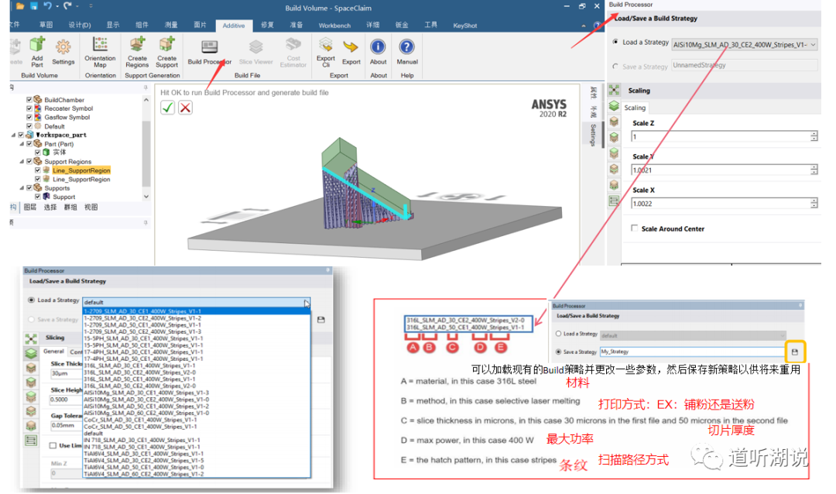
Task: Click the dropdown arrow of the default strategy combo
Action: (307, 303)
